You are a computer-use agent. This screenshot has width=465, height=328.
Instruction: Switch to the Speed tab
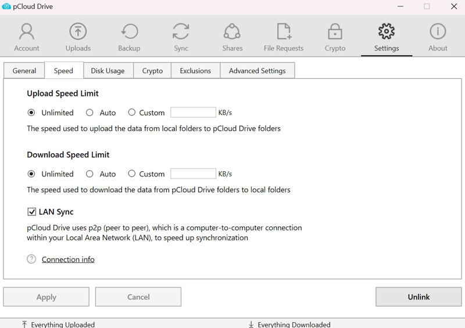[63, 70]
